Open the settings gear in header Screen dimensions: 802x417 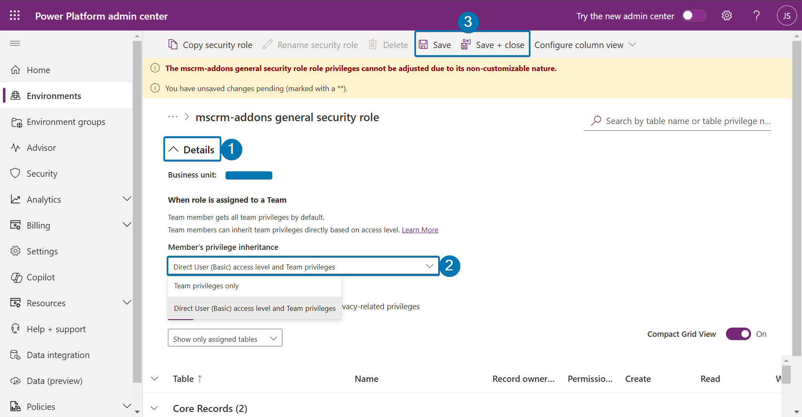click(727, 15)
